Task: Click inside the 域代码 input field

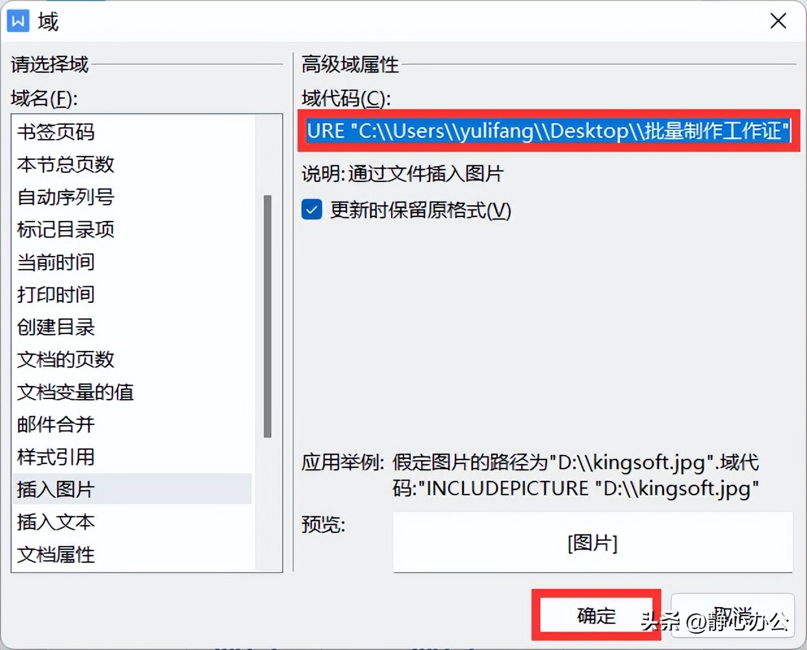Action: (x=548, y=131)
